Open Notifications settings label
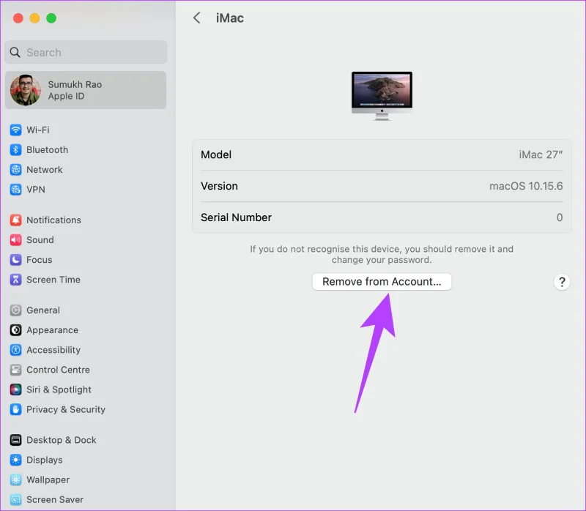The image size is (586, 511). [x=53, y=220]
